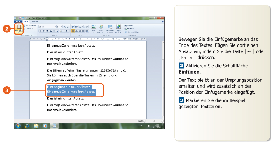This screenshot has height=147, width=277.
Task: Toggle italic formatting in the Schriftart group
Action: tap(44, 31)
